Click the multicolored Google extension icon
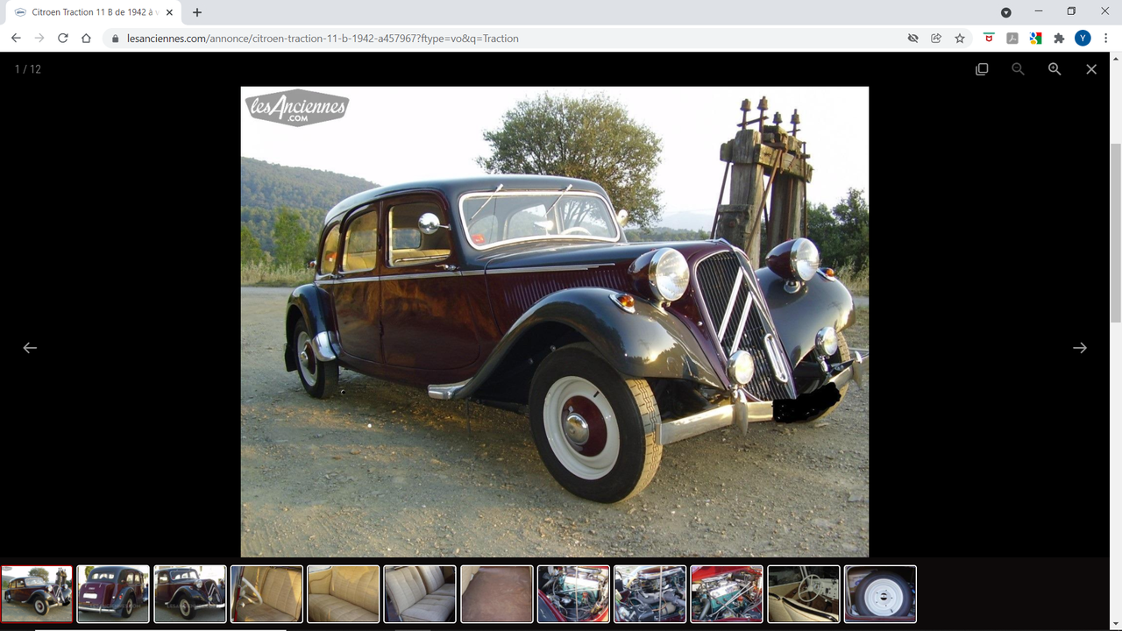 (x=1035, y=39)
